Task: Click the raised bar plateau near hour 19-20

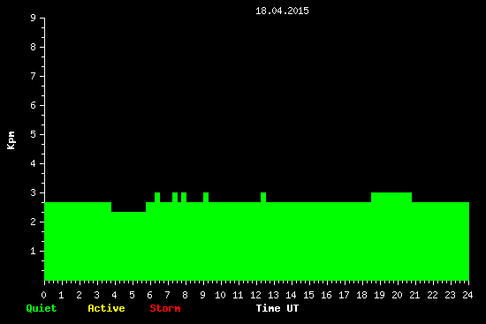Action: [391, 197]
